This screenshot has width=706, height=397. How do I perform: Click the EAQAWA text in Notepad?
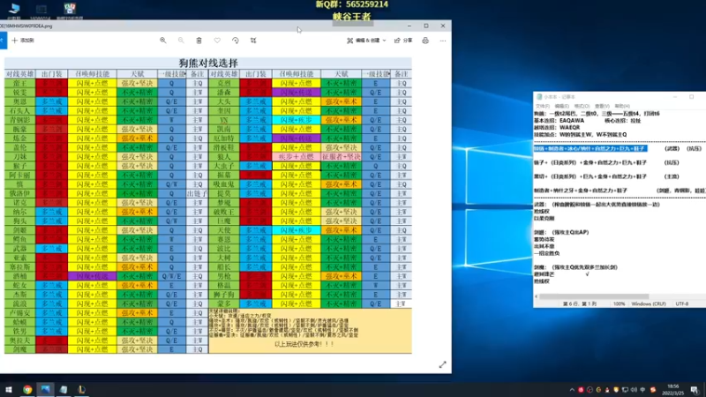(x=572, y=121)
